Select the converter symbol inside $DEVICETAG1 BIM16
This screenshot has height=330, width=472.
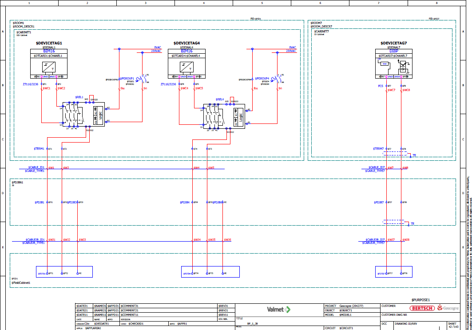(48, 67)
